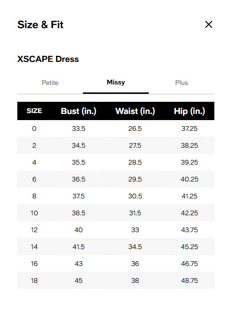Click the SIZE column header

[x=34, y=111]
